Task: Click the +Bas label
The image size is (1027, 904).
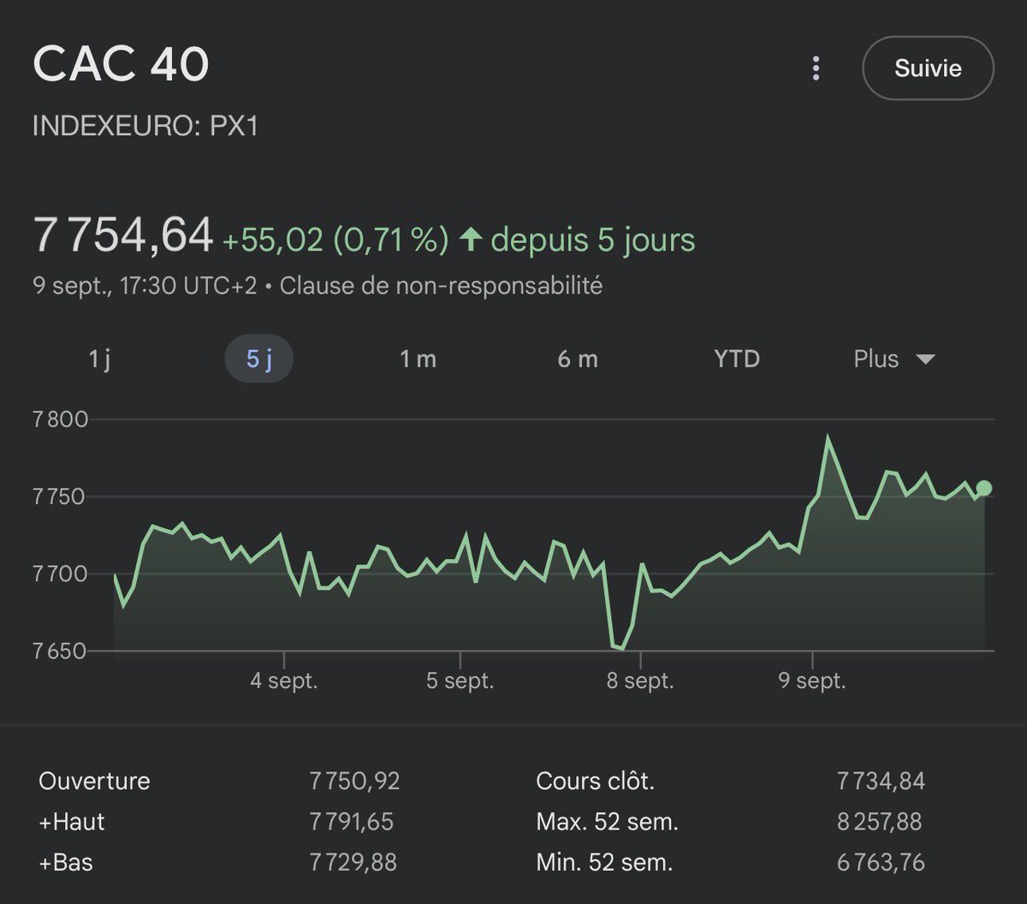Action: point(66,862)
